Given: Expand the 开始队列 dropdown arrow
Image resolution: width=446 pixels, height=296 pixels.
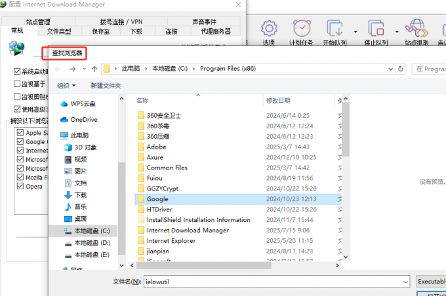Looking at the screenshot, I should [x=355, y=31].
